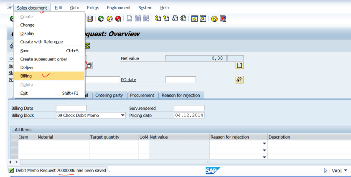Click the green Back arrow icon

[x=101, y=19]
